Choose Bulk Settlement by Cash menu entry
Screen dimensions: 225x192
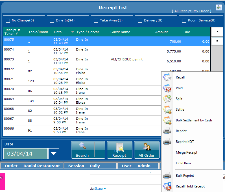point(194,120)
